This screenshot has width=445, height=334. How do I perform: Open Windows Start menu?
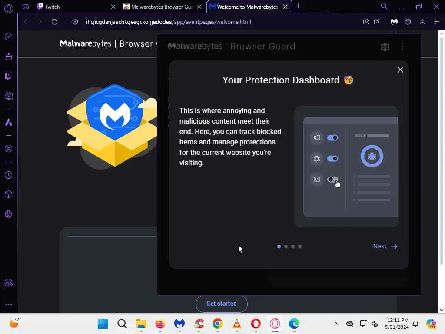103,324
